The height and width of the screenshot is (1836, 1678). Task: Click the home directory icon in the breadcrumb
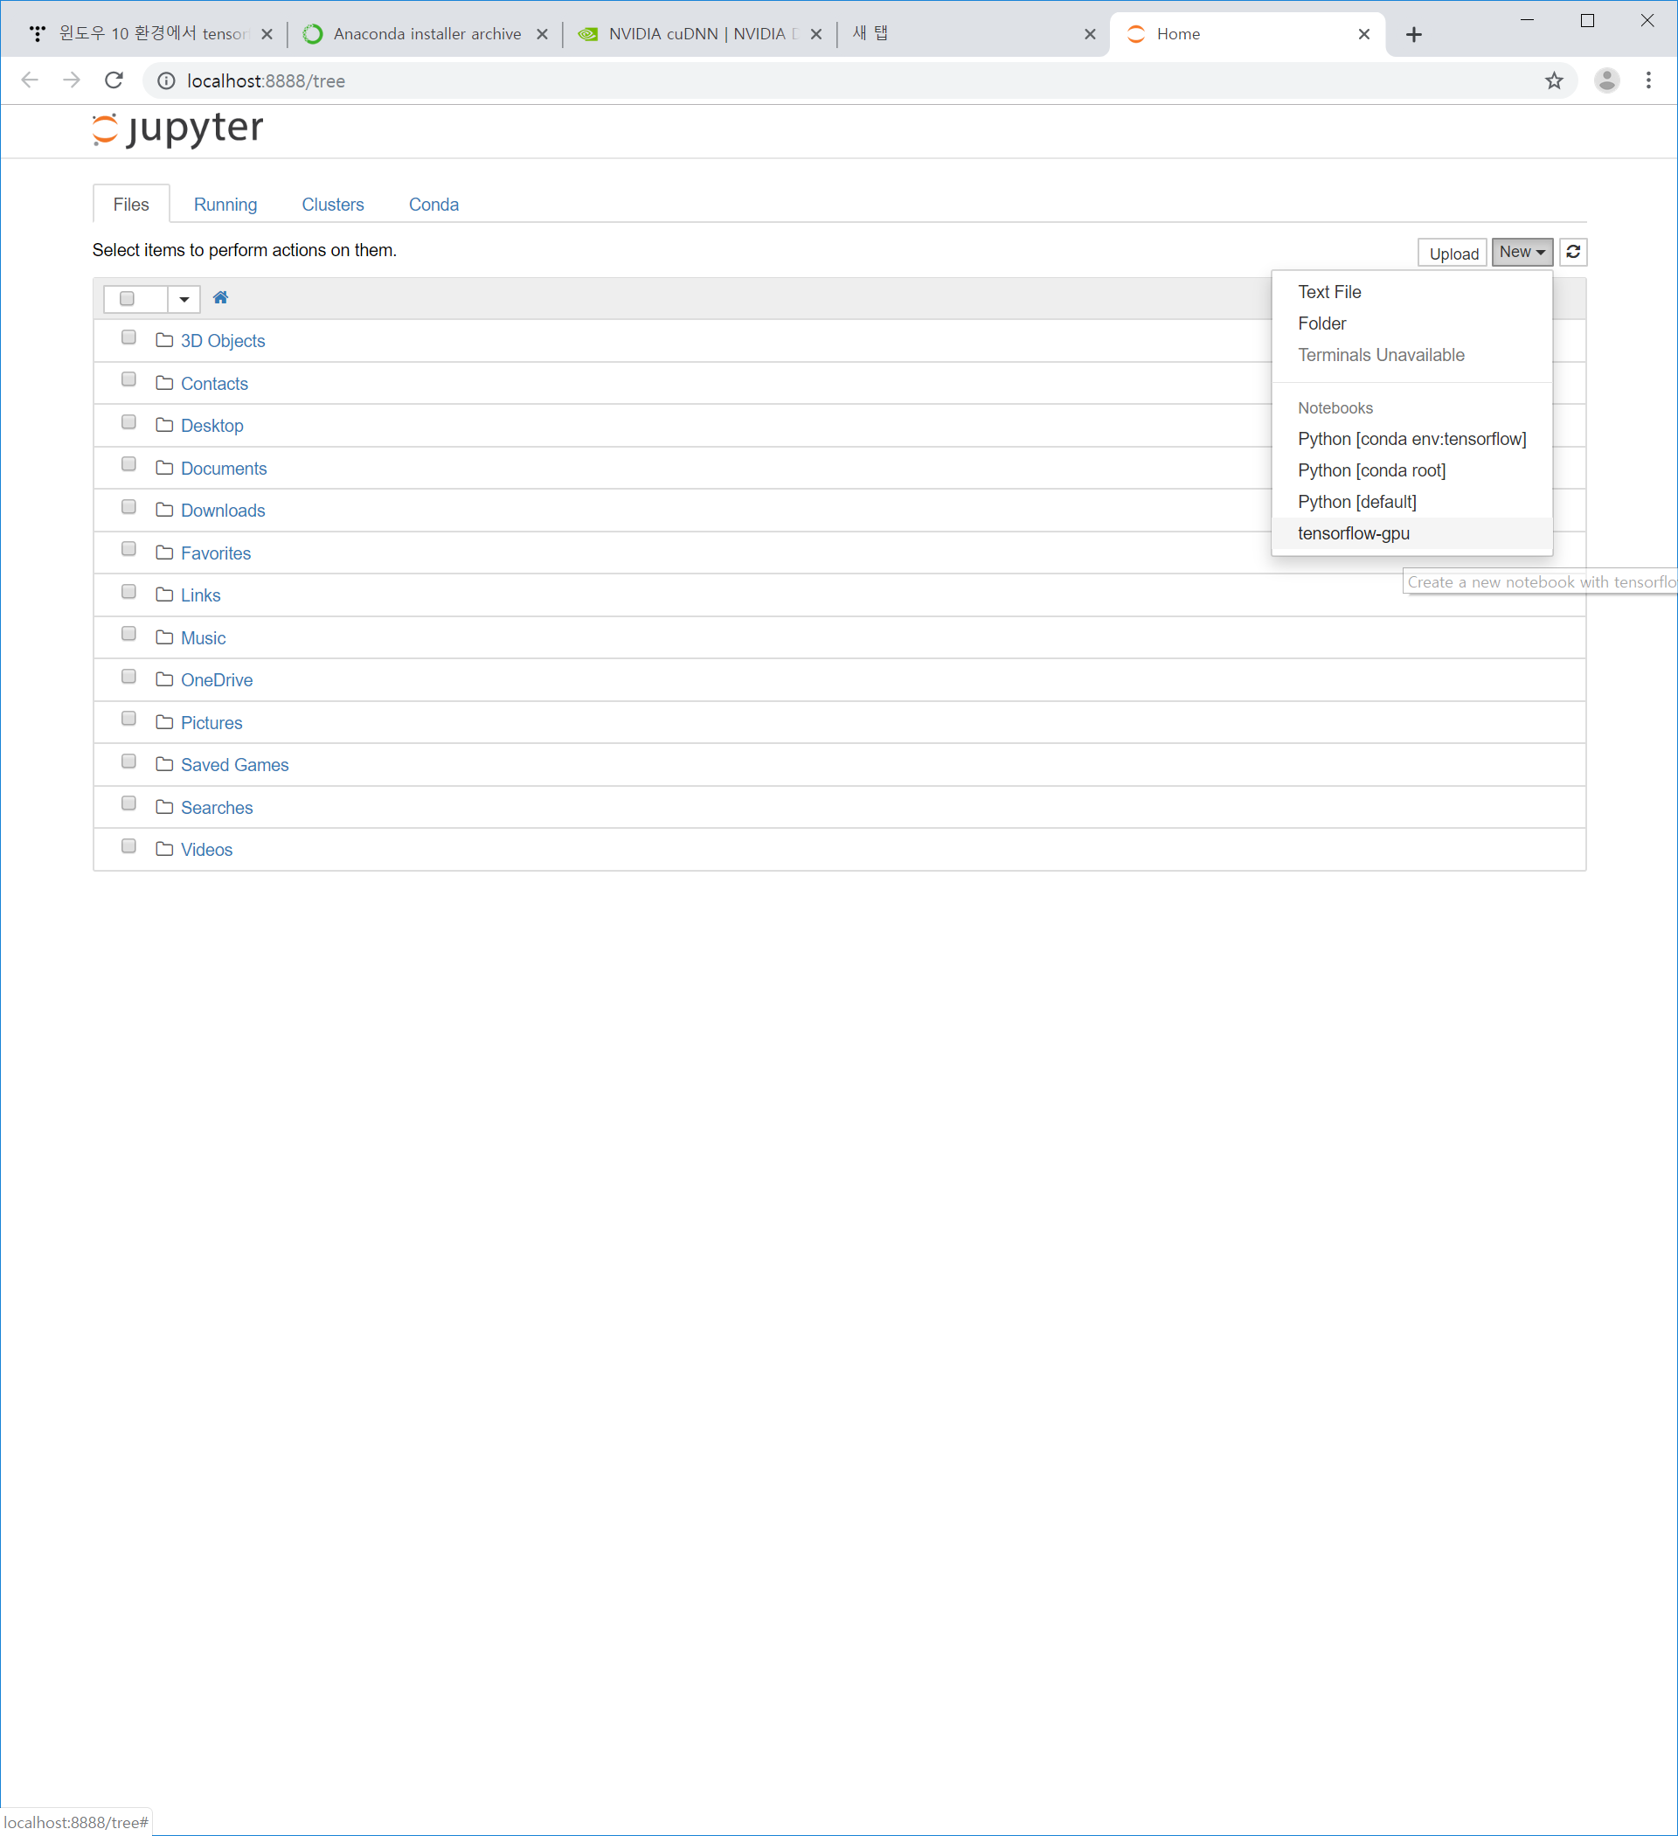(220, 298)
